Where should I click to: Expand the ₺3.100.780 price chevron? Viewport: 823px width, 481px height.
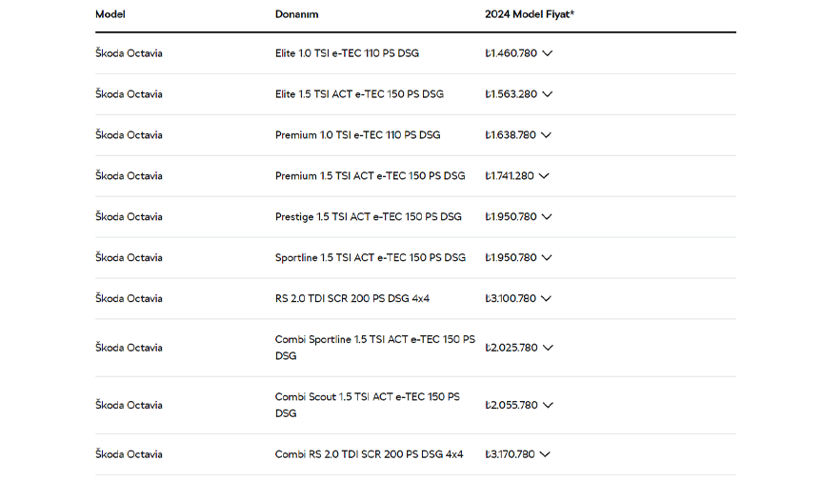[546, 299]
